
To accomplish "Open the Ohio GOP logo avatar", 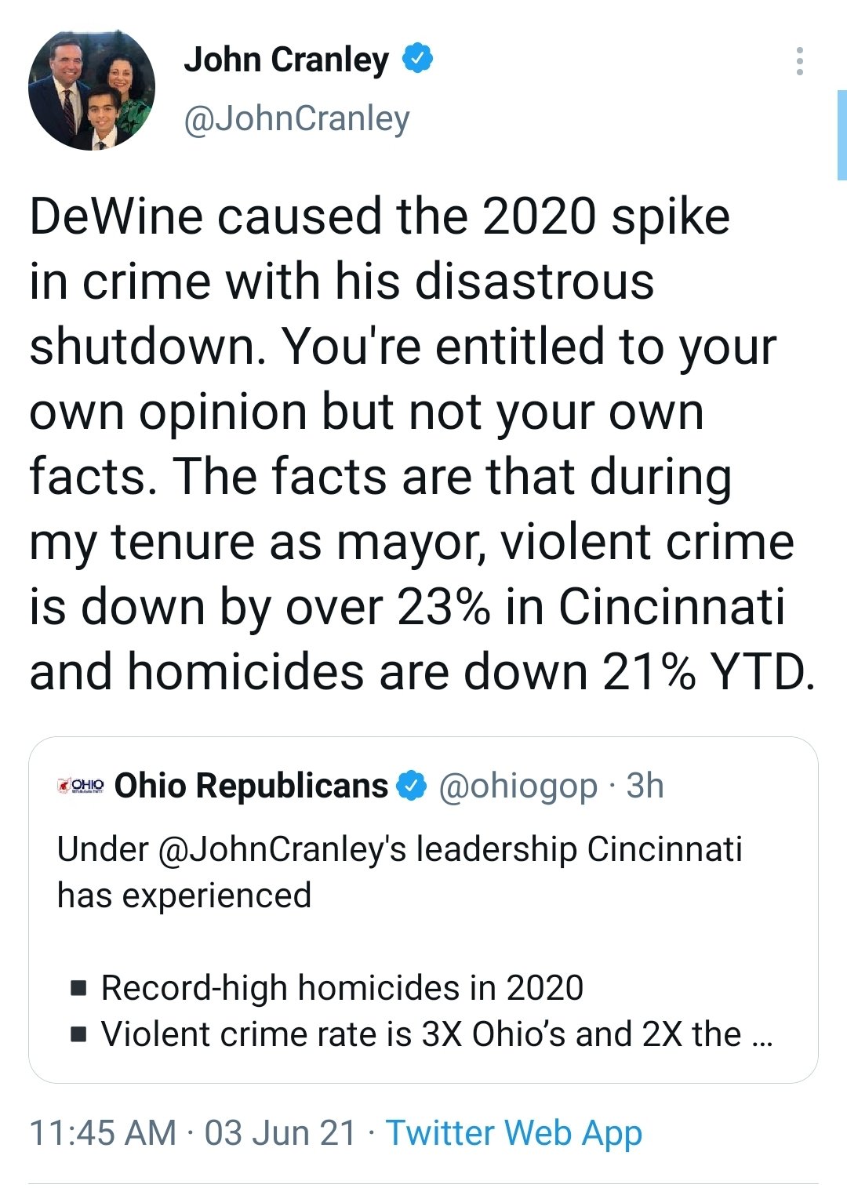I will pyautogui.click(x=82, y=785).
